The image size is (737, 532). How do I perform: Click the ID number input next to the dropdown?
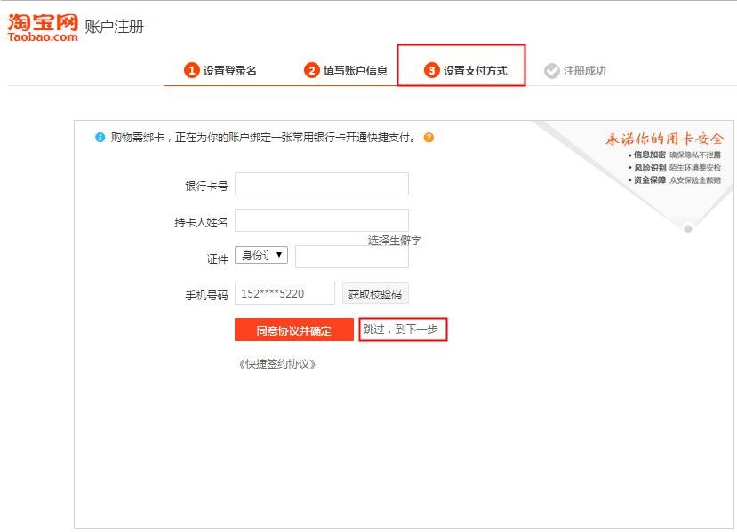pyautogui.click(x=352, y=255)
